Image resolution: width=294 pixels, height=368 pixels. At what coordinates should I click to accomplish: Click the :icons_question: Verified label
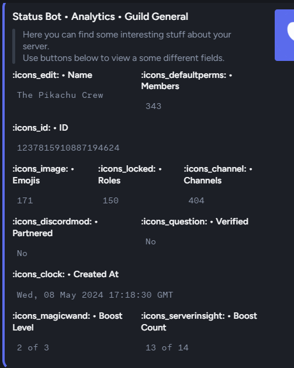(x=195, y=222)
